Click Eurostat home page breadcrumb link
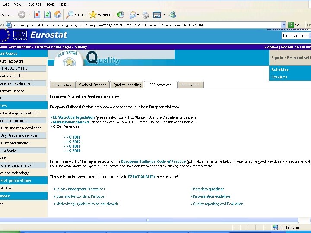This screenshot has width=311, height=233. tap(53, 47)
